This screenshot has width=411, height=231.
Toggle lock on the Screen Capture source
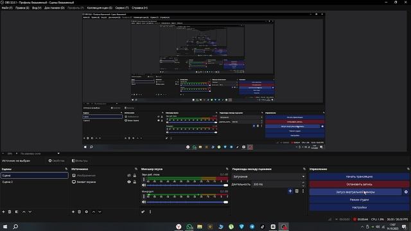(x=135, y=182)
